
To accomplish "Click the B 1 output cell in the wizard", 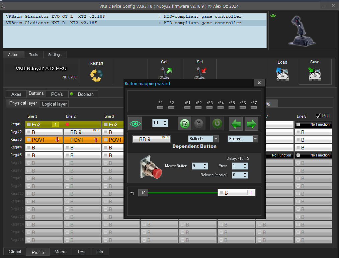I will click(237, 193).
